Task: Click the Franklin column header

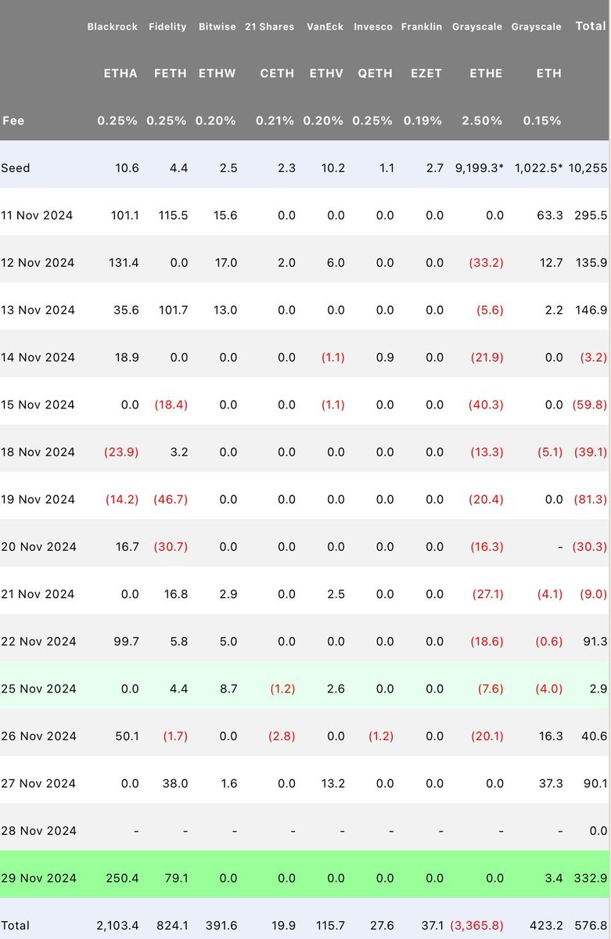Action: [422, 27]
